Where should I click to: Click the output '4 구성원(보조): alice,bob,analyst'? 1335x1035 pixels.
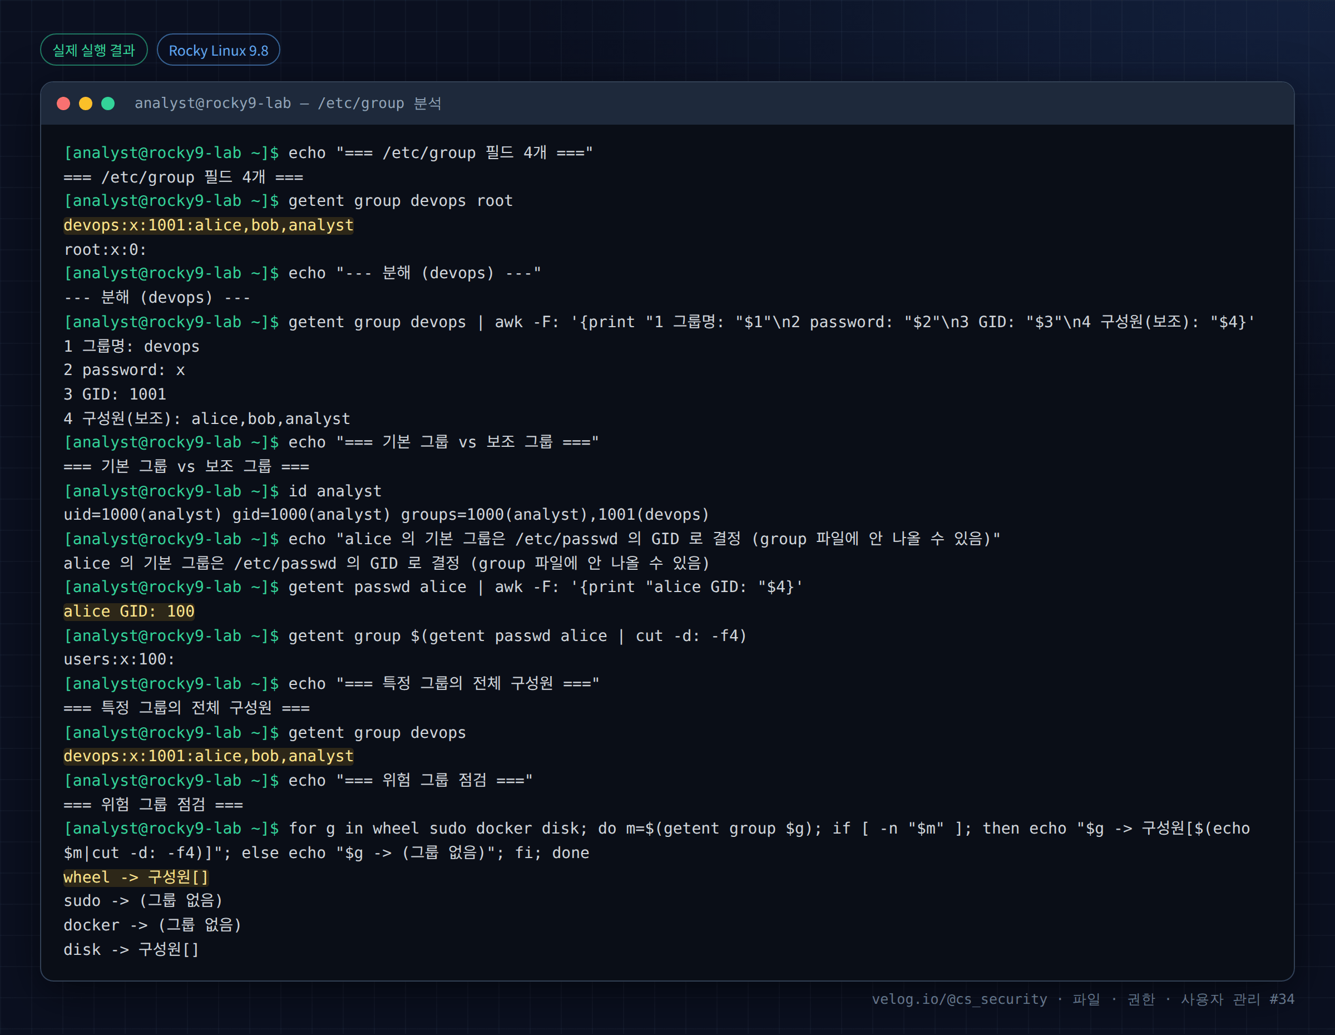point(207,419)
